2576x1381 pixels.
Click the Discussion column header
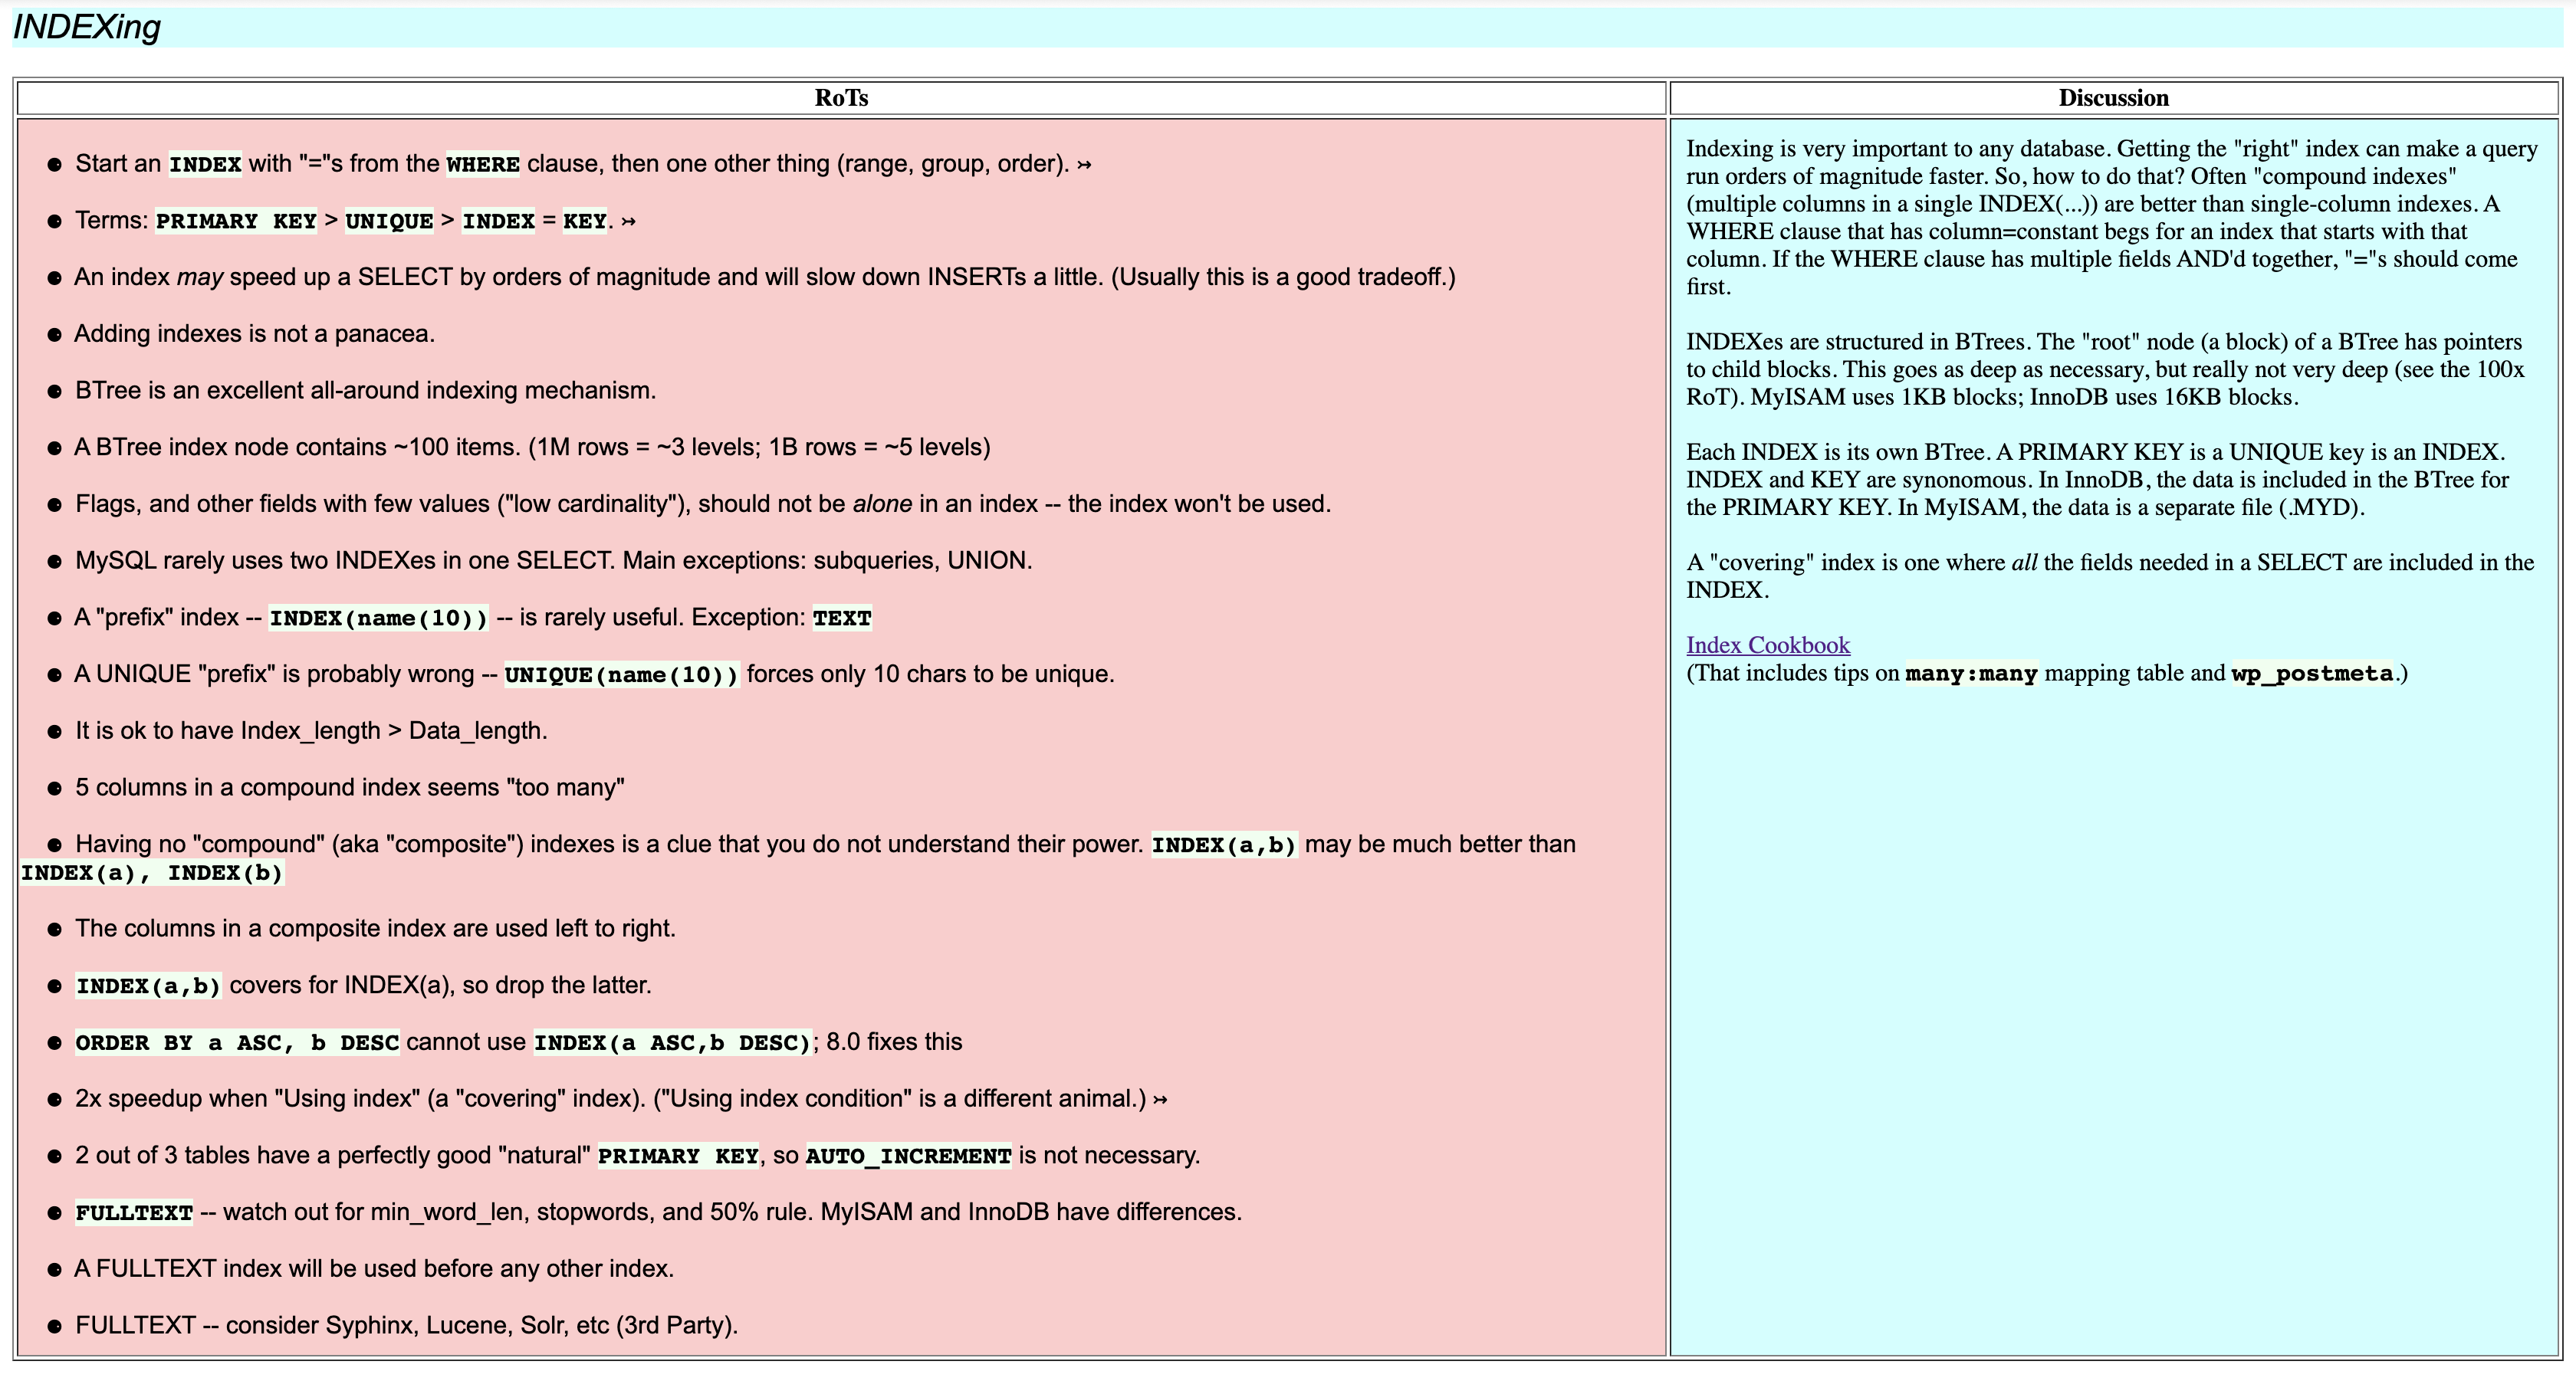(x=2113, y=97)
